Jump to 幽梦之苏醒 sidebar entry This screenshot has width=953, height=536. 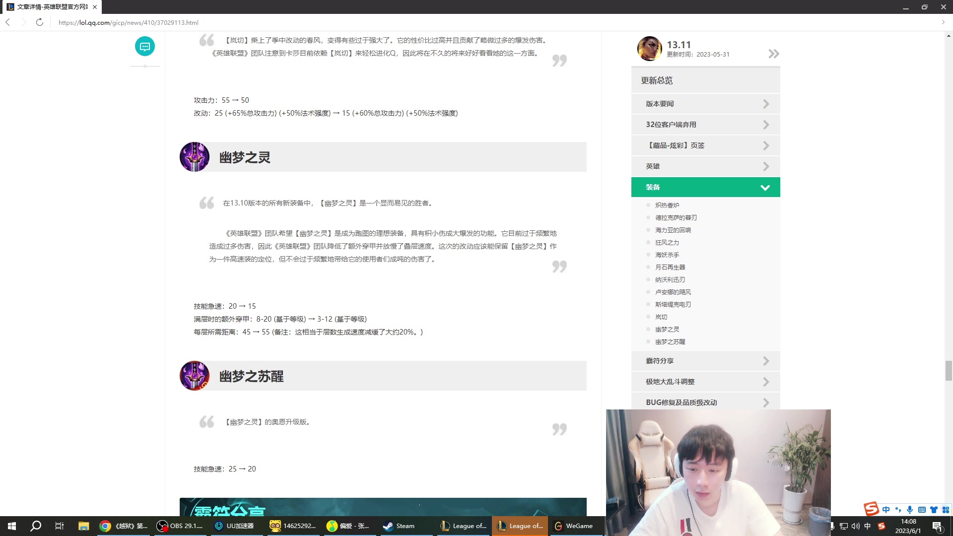(x=670, y=341)
